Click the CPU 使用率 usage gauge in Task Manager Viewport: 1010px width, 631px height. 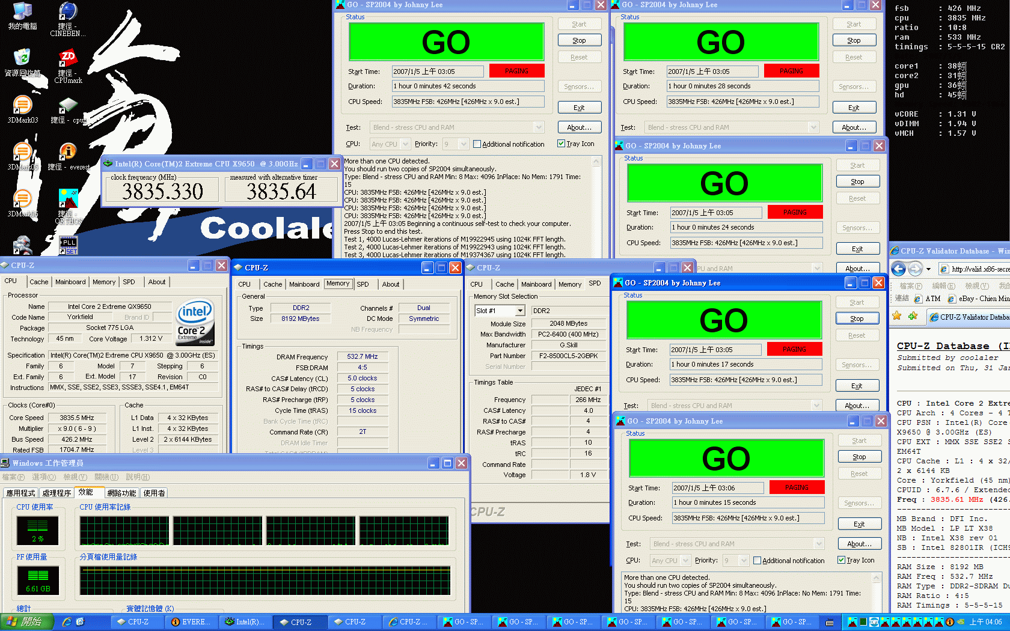(x=37, y=531)
